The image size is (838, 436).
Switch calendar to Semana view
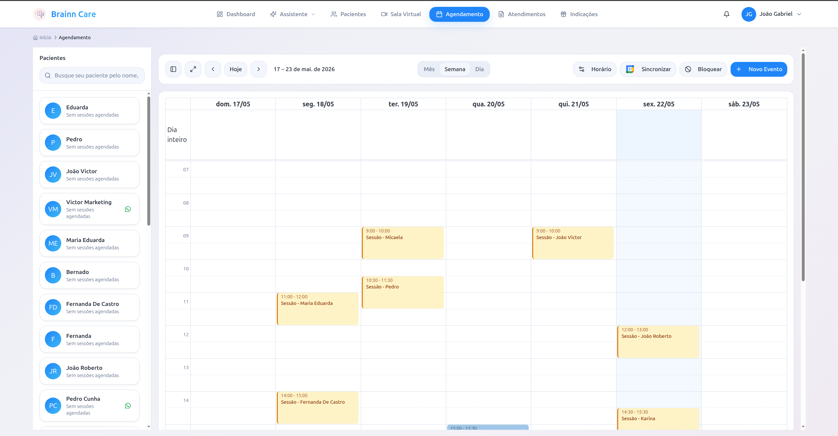click(x=455, y=69)
